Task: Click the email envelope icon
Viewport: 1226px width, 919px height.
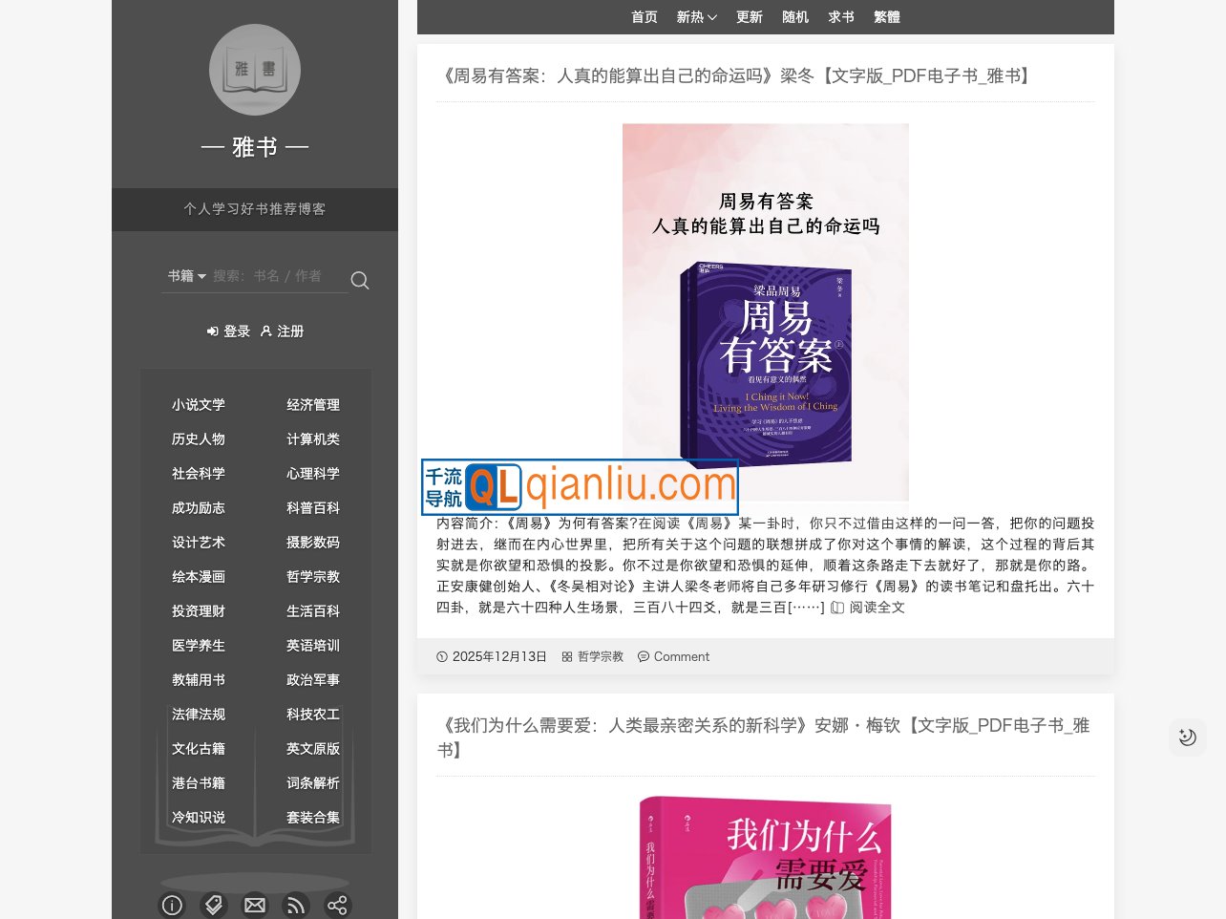Action: [255, 905]
